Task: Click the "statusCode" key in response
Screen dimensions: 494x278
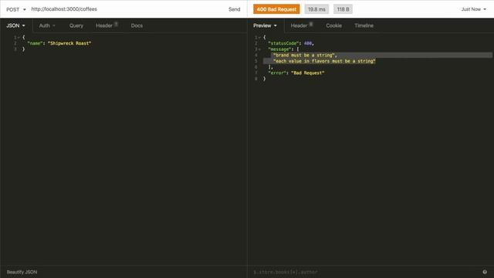Action: [283, 43]
